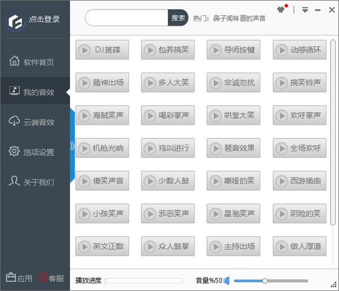
Task: Click the app logo avatar to log in
Action: [x=15, y=22]
